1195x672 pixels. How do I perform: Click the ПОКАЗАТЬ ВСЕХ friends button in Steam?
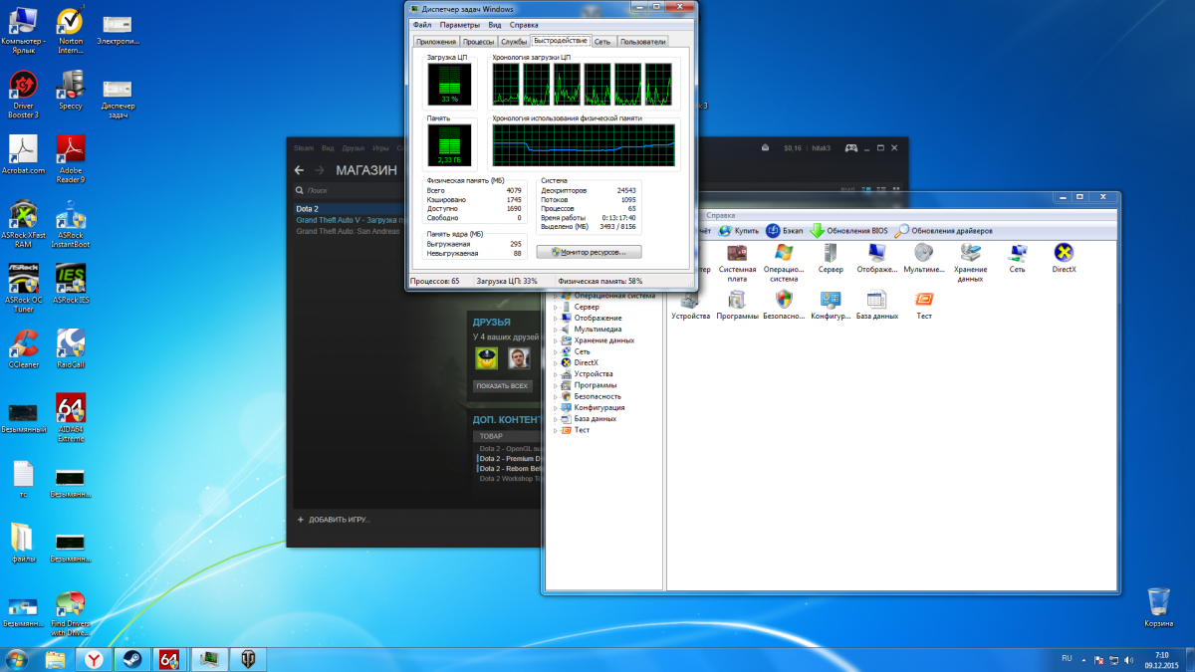tap(503, 386)
